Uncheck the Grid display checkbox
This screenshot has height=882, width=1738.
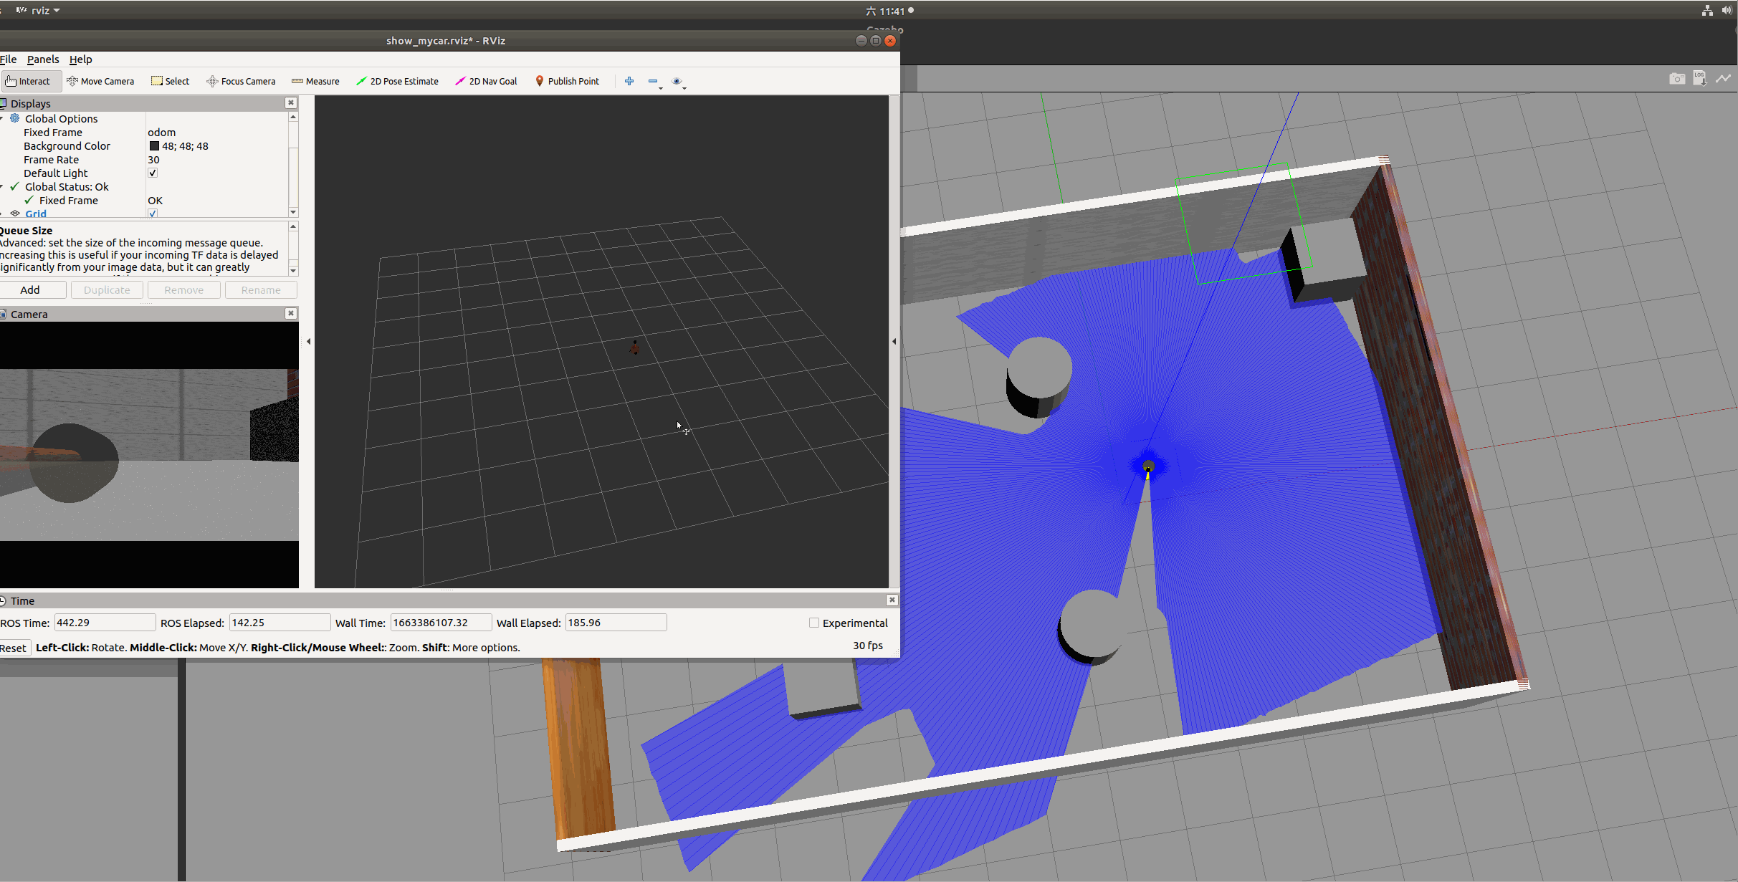tap(153, 214)
